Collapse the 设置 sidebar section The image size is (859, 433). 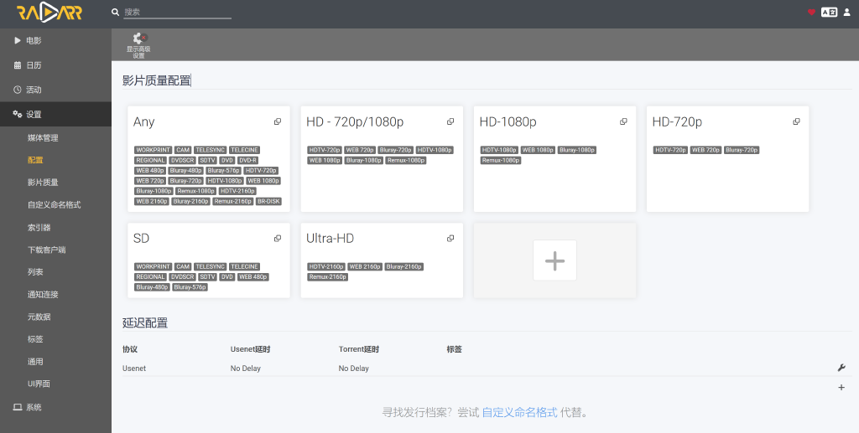coord(34,115)
